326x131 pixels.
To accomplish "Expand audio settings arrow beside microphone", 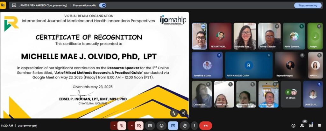I will [x=114, y=126].
